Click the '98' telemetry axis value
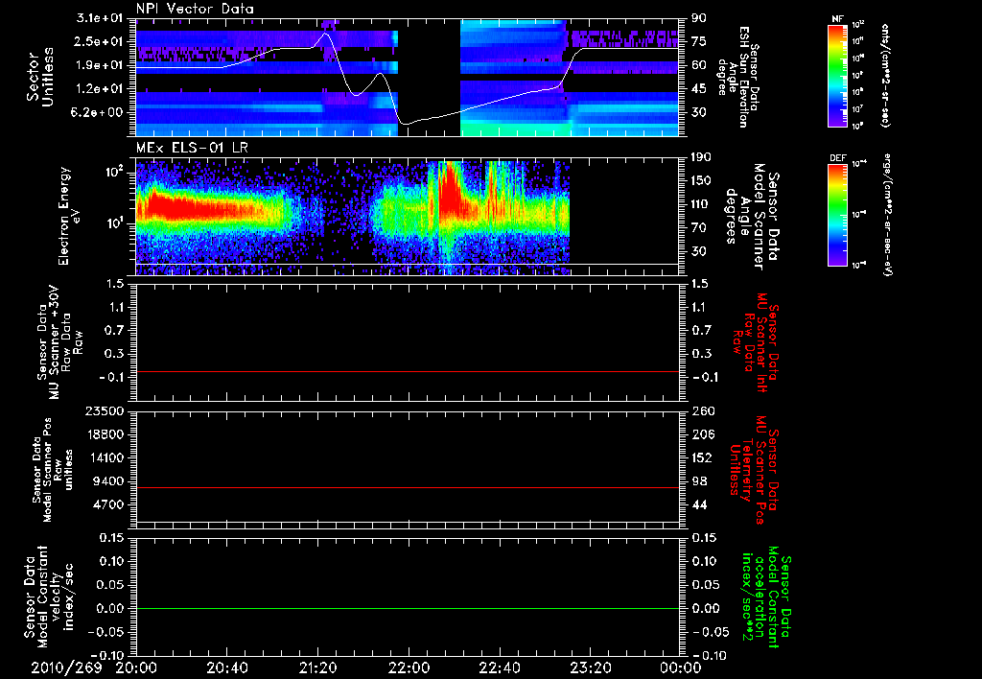This screenshot has height=679, width=982. (x=699, y=481)
